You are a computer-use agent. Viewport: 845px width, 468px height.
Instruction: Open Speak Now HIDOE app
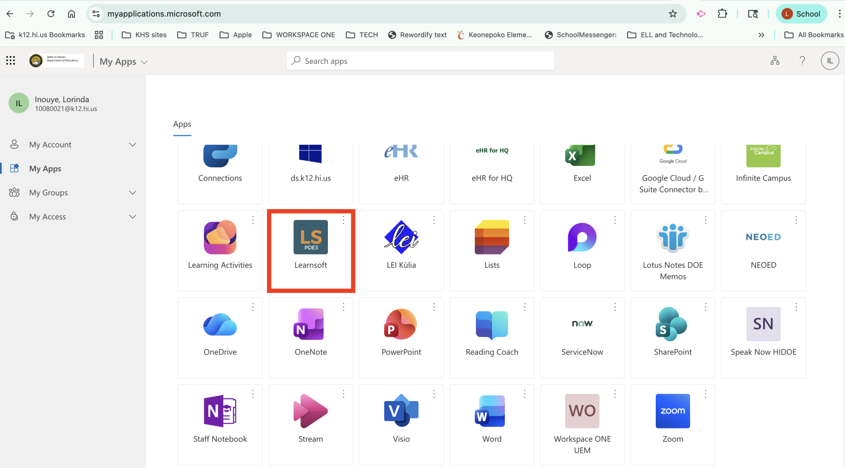(x=764, y=338)
